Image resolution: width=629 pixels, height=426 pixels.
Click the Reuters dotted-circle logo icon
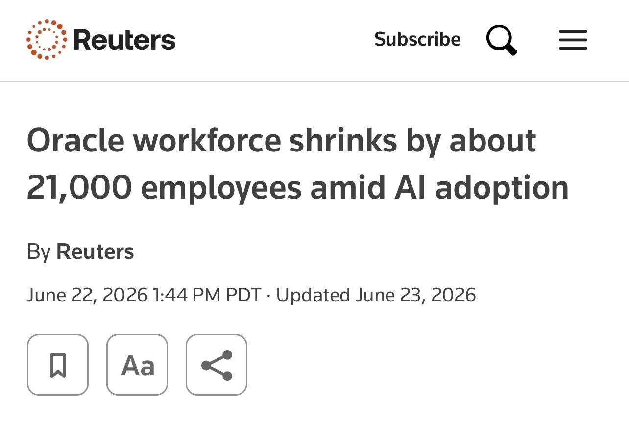tap(47, 40)
